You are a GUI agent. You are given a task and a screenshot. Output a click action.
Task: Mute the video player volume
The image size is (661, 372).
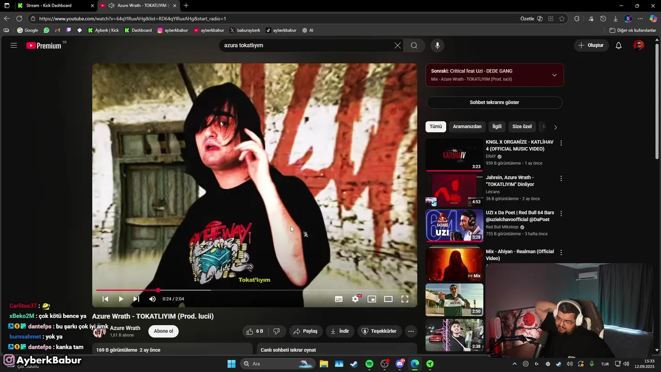[152, 299]
